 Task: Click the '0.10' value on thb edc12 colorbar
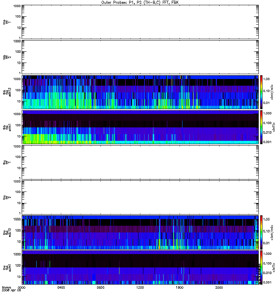(x=266, y=91)
